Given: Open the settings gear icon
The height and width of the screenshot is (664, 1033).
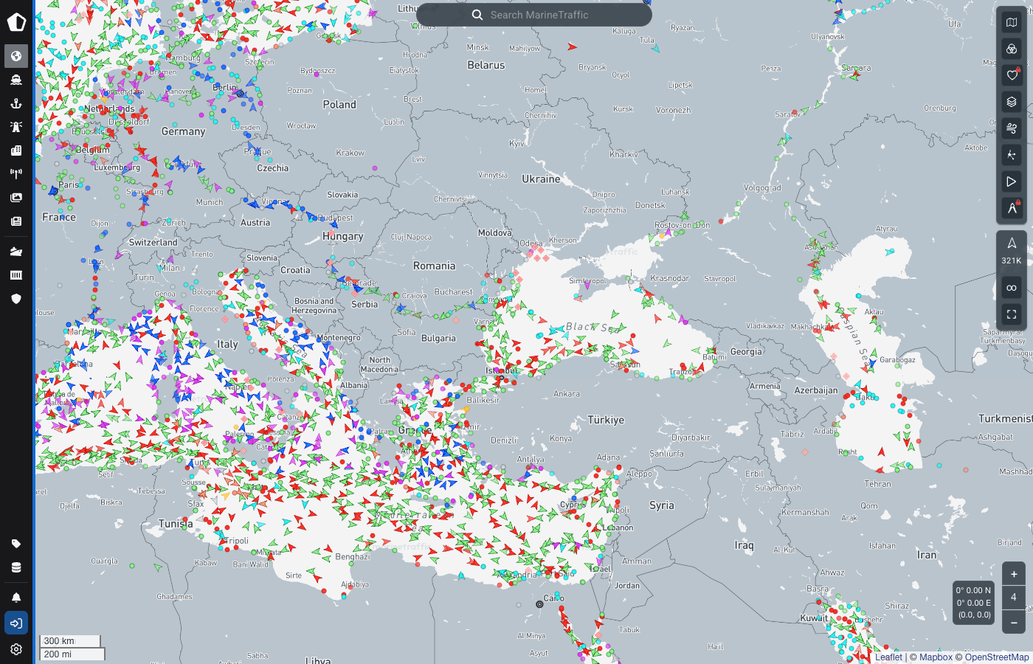Looking at the screenshot, I should (x=16, y=649).
